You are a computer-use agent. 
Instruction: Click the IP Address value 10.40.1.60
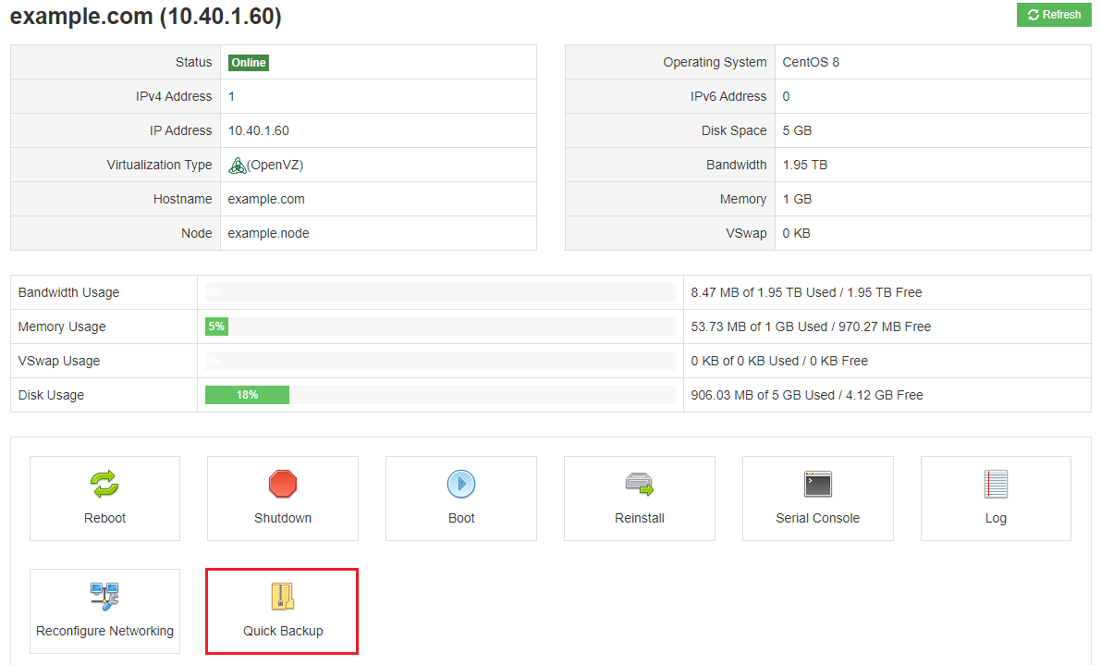259,130
